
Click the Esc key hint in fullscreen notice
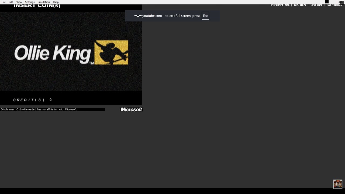[x=205, y=16]
